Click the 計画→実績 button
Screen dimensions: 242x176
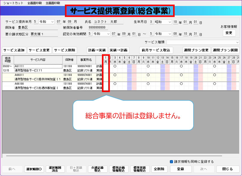[x=97, y=50]
